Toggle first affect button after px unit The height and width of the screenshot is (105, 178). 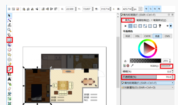pyautogui.click(x=146, y=9)
